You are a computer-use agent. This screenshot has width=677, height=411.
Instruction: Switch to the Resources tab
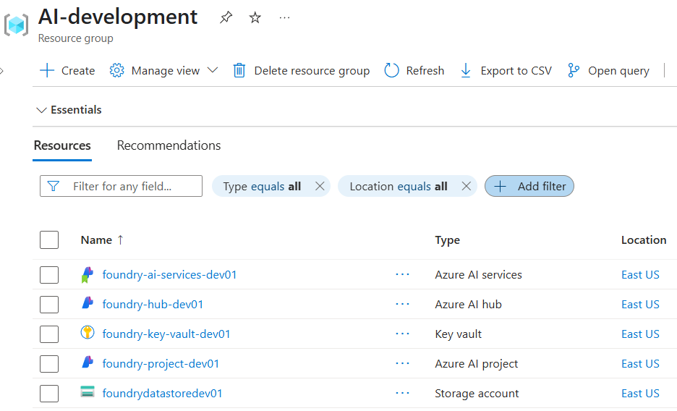(x=62, y=145)
